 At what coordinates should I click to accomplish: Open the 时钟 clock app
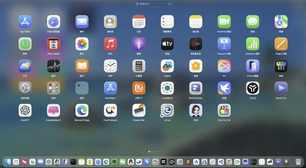[110, 66]
